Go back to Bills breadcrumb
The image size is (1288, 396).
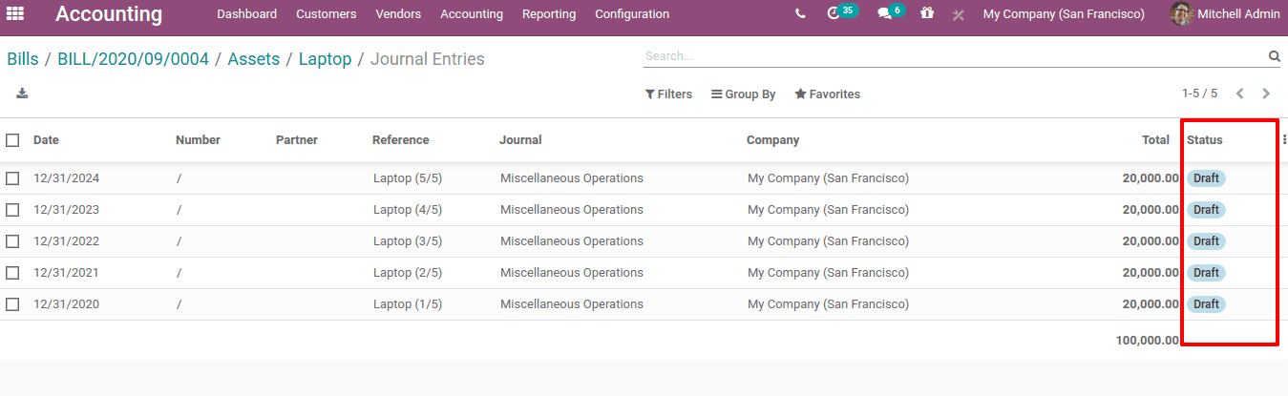(x=23, y=59)
